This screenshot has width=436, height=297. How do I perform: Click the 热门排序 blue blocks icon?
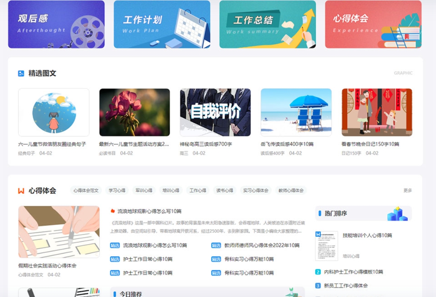[x=398, y=214]
